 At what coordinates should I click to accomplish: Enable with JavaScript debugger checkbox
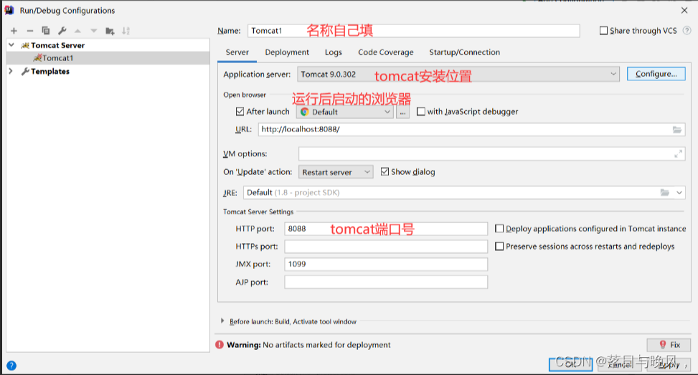[420, 112]
